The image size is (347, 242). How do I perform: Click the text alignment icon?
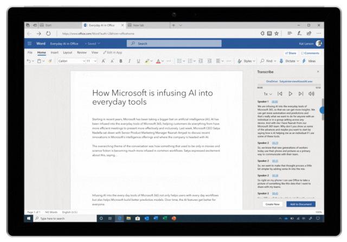[x=218, y=61]
